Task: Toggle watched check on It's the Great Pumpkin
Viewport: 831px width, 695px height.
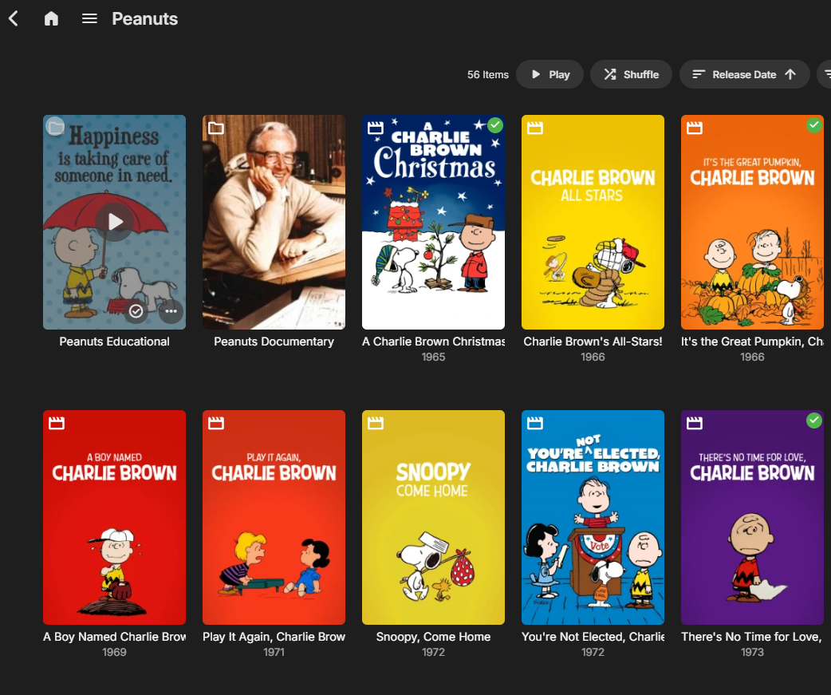Action: (x=814, y=125)
